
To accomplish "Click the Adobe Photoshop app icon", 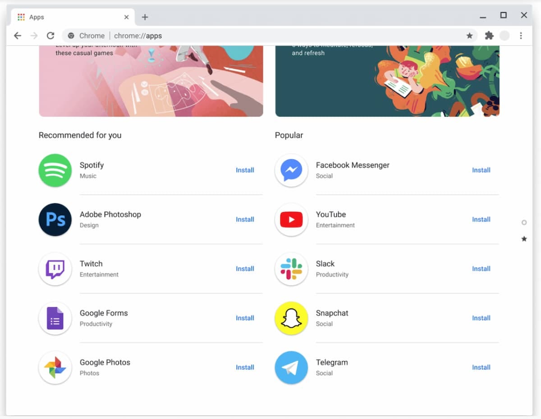I will click(55, 220).
